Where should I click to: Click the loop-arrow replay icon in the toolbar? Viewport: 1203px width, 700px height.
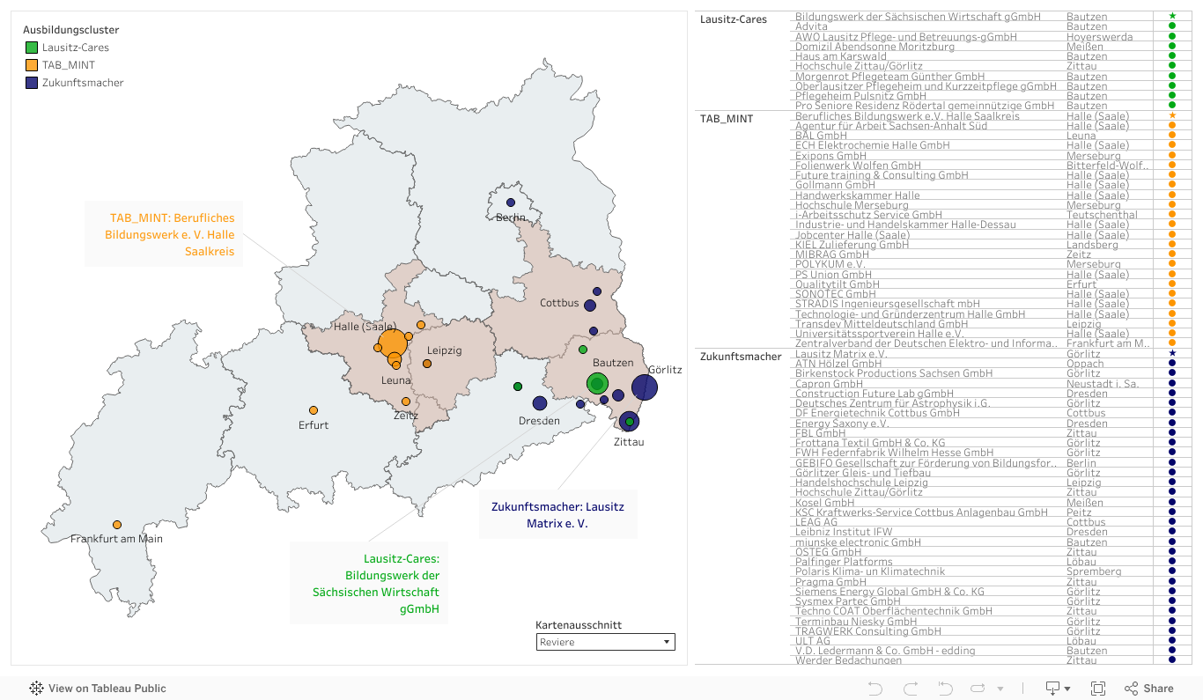[x=978, y=689]
